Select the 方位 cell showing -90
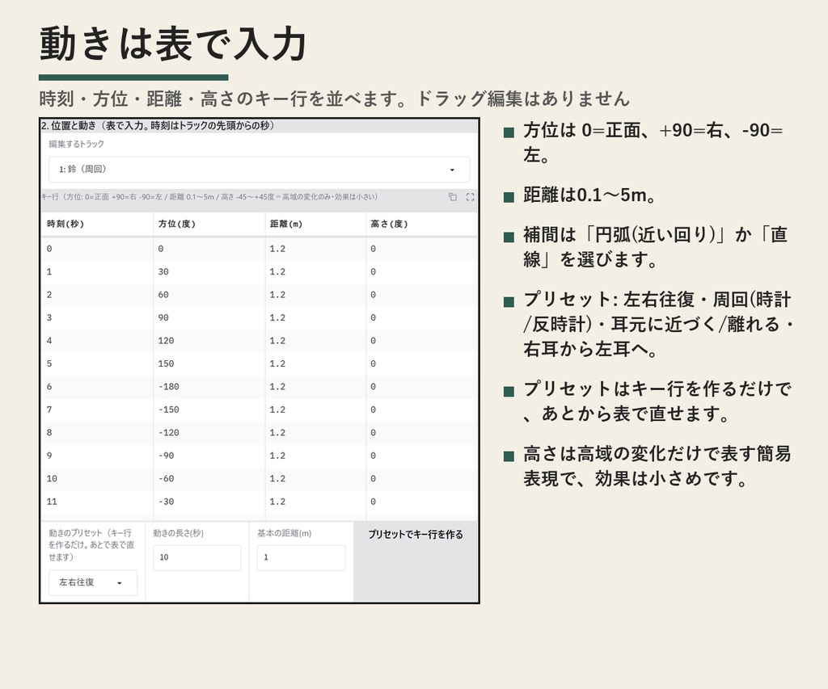Screen dimensions: 828x689 tap(209, 456)
